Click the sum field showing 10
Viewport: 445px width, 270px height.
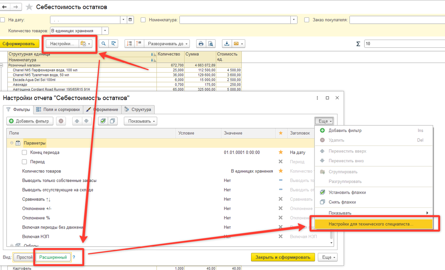(x=405, y=44)
